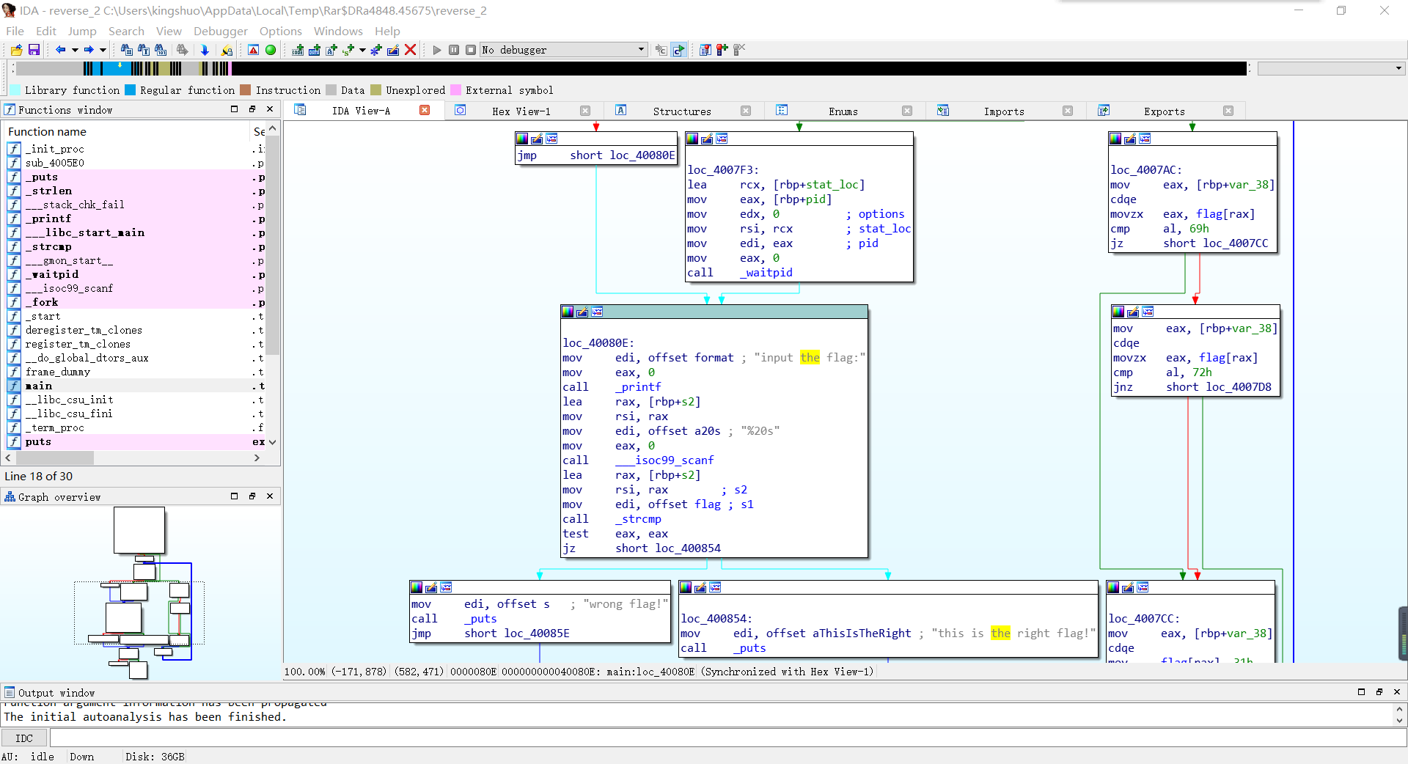Switch to the Imports tab
Image resolution: width=1408 pixels, height=764 pixels.
click(1003, 111)
